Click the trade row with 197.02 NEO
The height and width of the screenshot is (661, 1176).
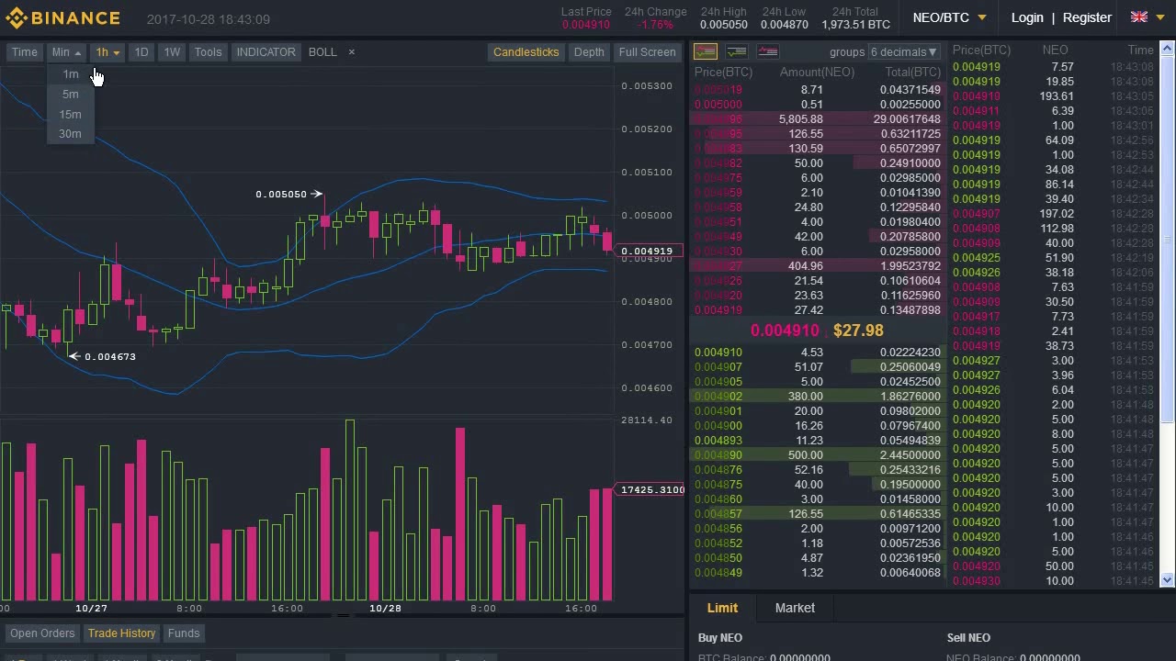point(1053,214)
